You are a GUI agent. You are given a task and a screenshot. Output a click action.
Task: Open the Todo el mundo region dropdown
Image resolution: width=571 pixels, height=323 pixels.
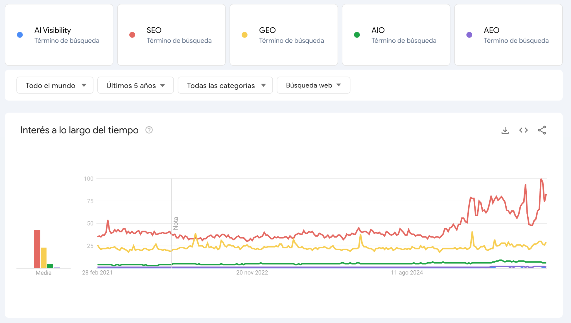[x=55, y=85]
